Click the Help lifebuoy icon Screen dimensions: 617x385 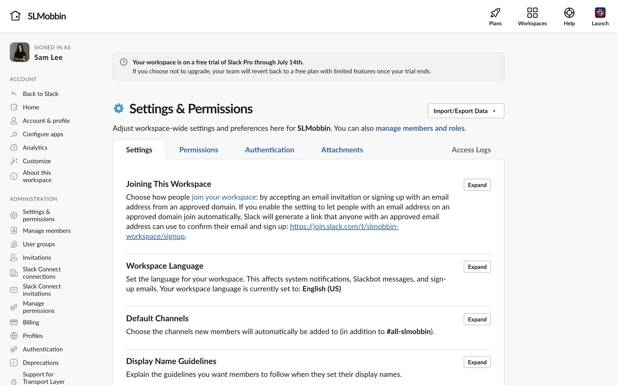[569, 13]
